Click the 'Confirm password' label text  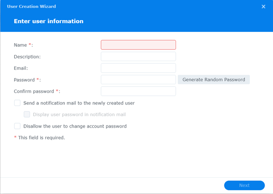click(34, 91)
